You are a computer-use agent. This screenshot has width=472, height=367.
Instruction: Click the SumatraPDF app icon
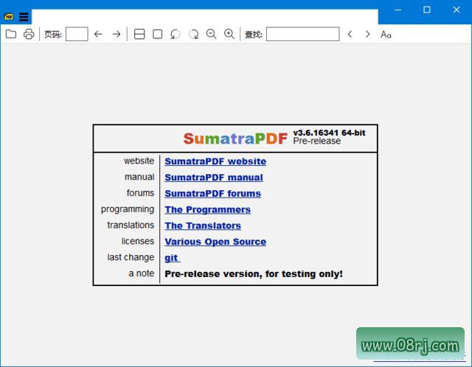click(9, 17)
